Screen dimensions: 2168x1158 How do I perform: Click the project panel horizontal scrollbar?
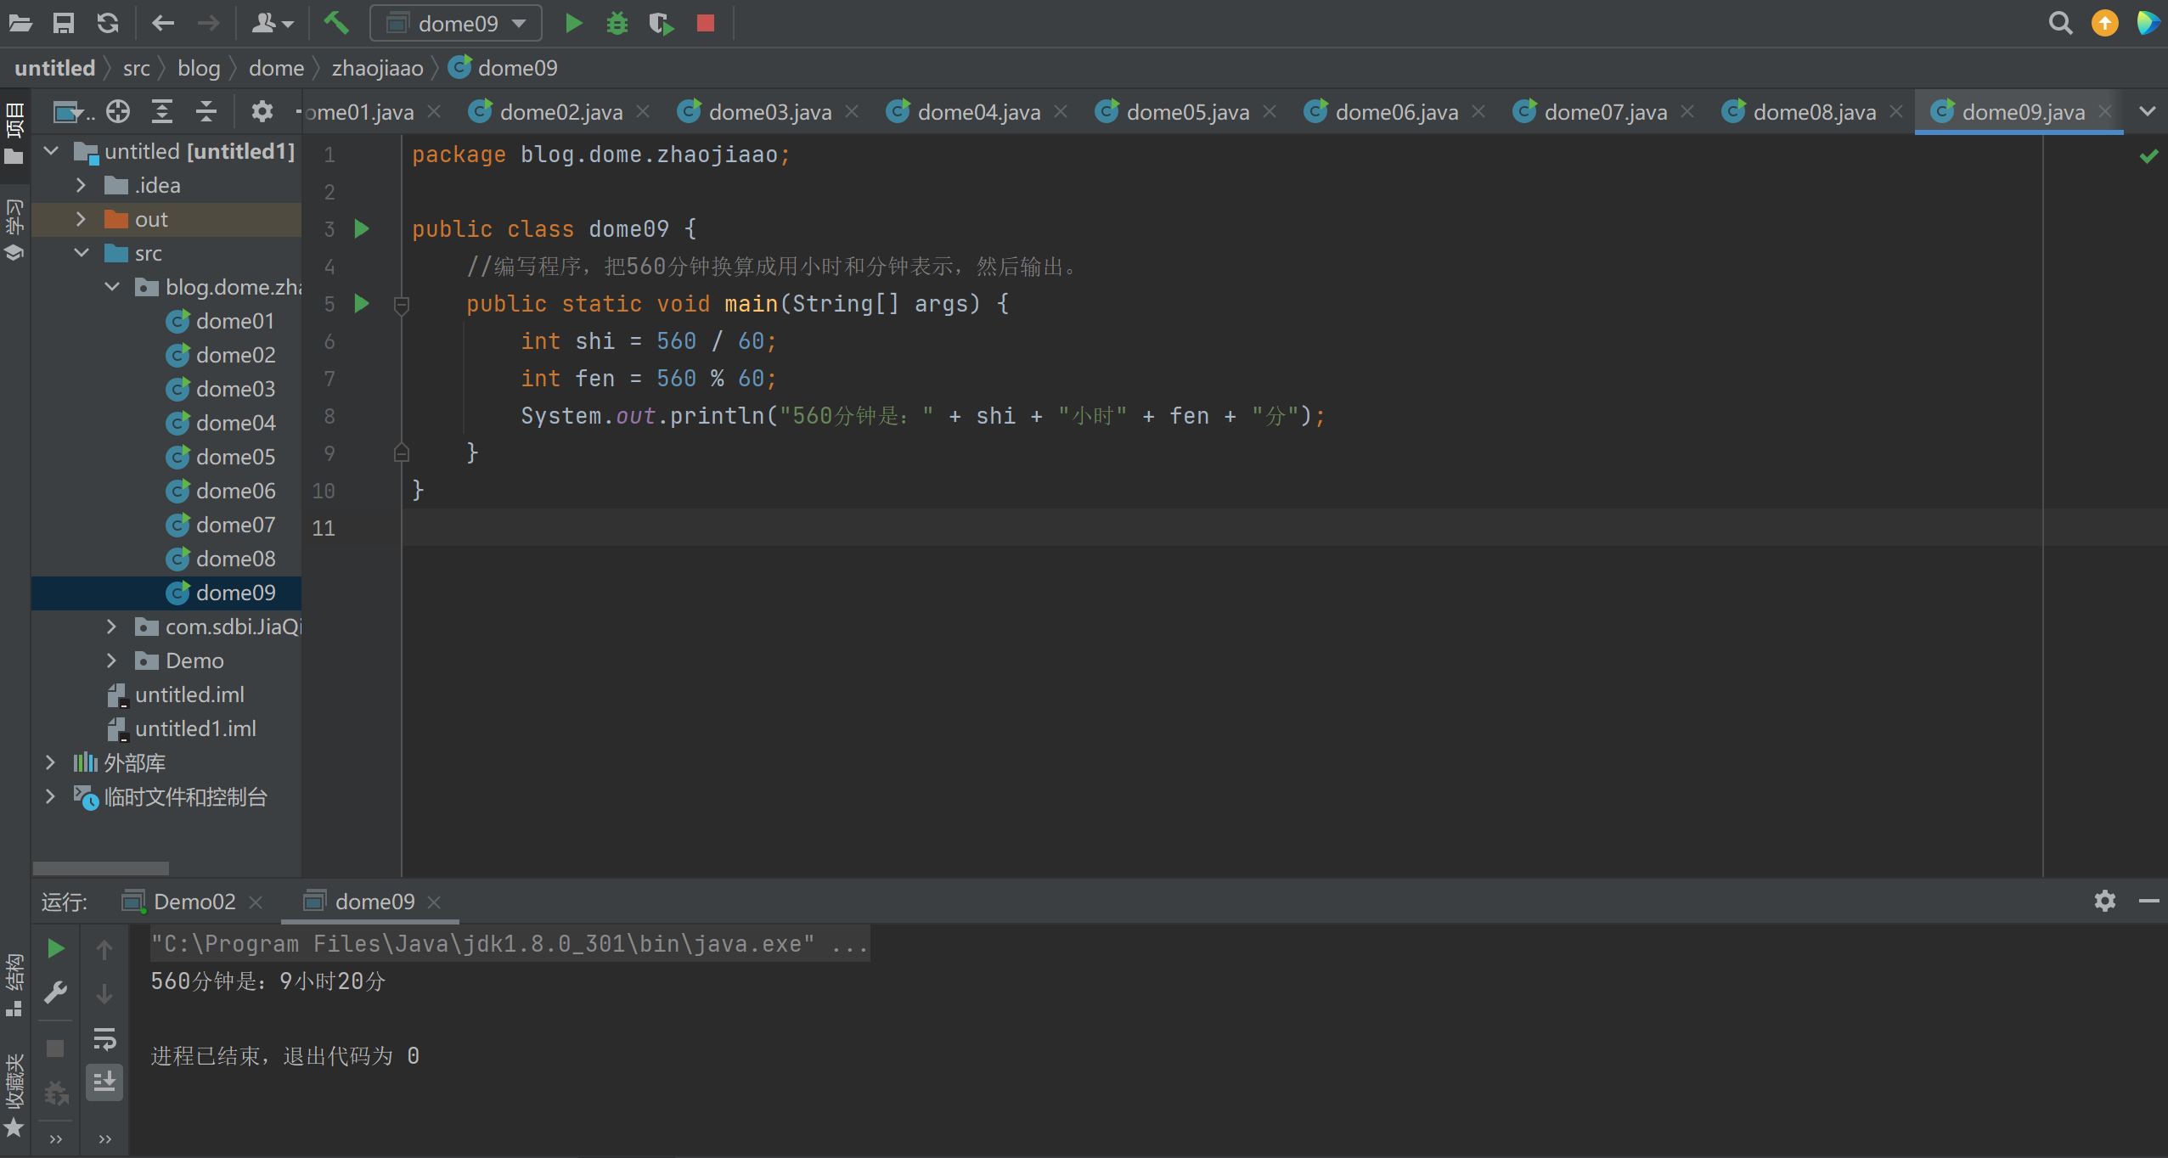coord(100,868)
